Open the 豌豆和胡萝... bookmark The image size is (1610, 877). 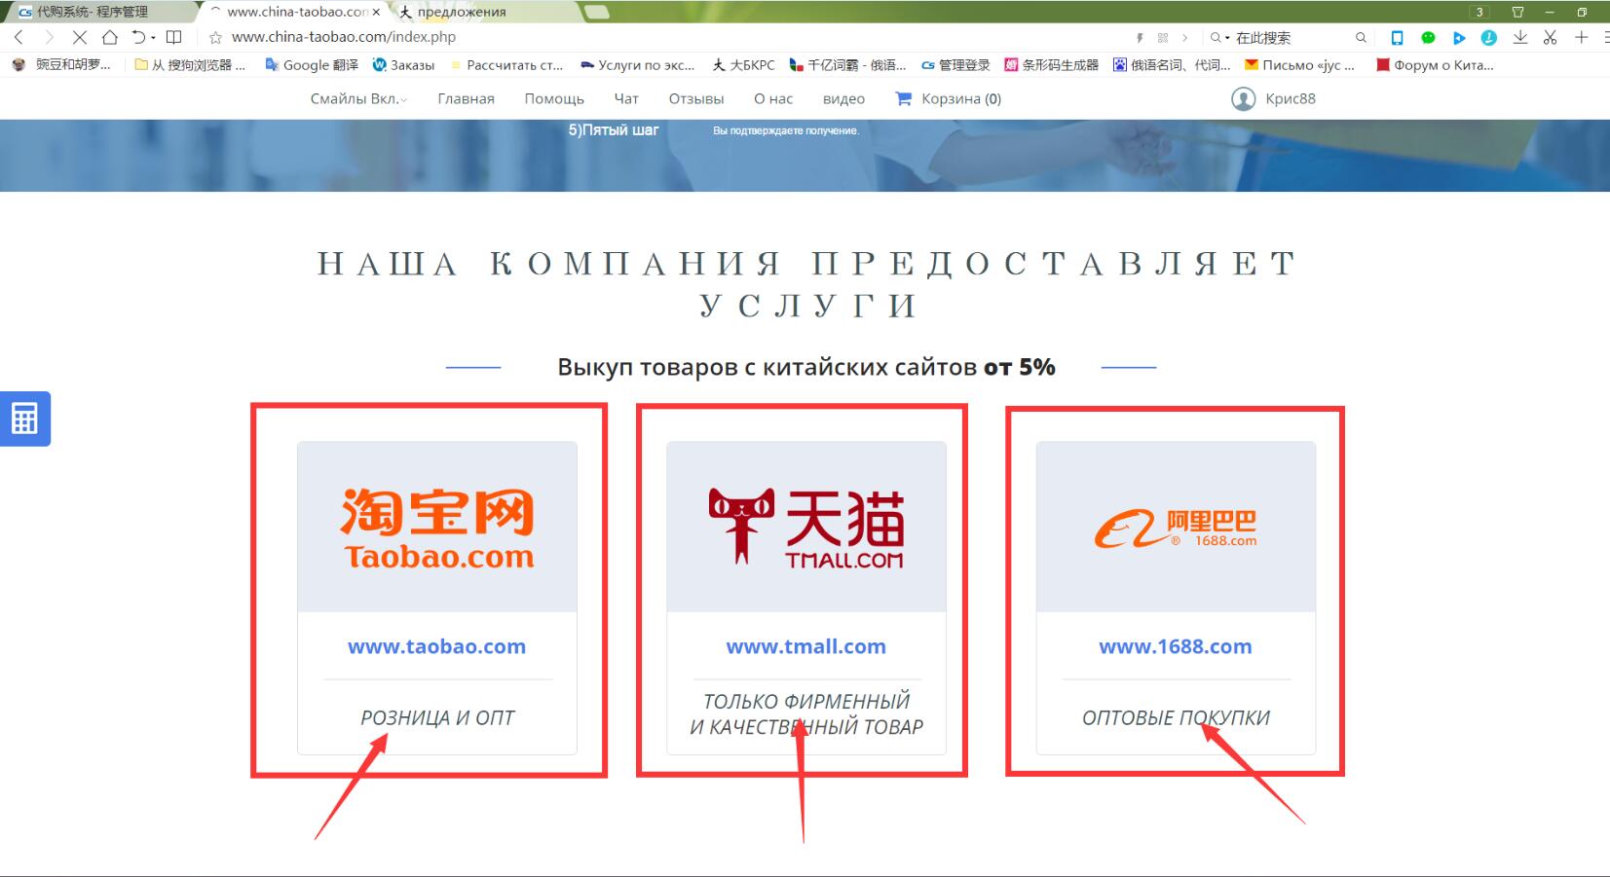(61, 65)
